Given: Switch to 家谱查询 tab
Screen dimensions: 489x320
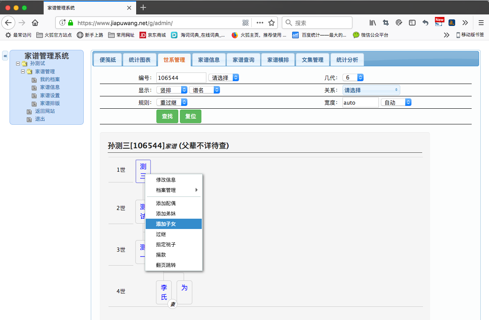Looking at the screenshot, I should [x=243, y=60].
